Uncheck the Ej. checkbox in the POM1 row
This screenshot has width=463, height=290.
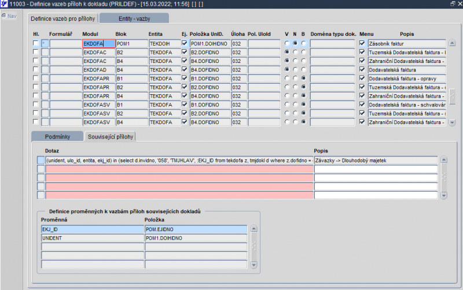184,43
